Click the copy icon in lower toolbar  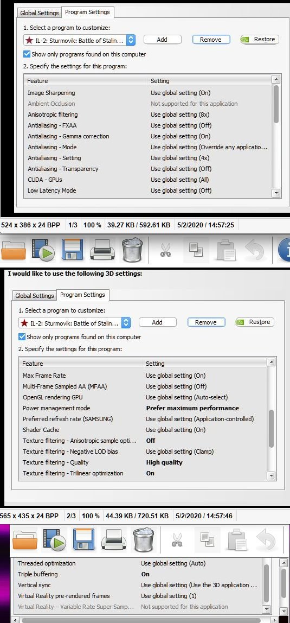click(207, 539)
